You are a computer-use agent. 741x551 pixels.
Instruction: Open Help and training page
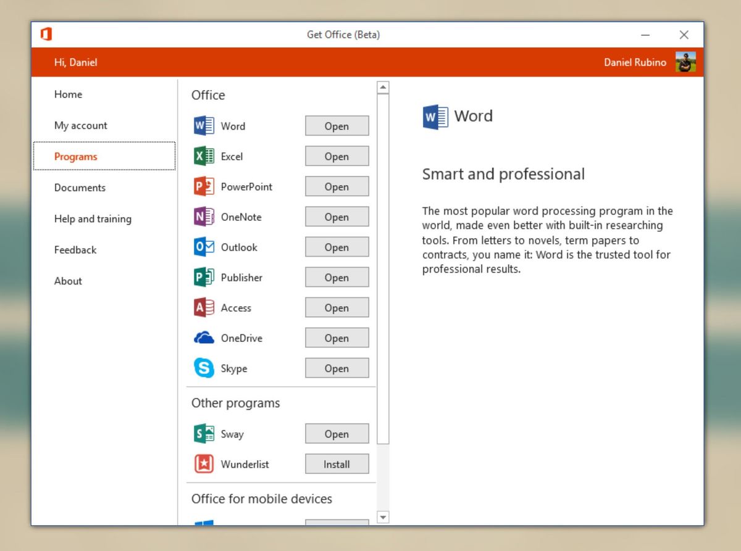tap(93, 218)
